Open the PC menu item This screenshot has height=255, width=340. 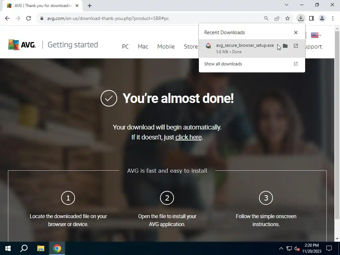point(125,46)
